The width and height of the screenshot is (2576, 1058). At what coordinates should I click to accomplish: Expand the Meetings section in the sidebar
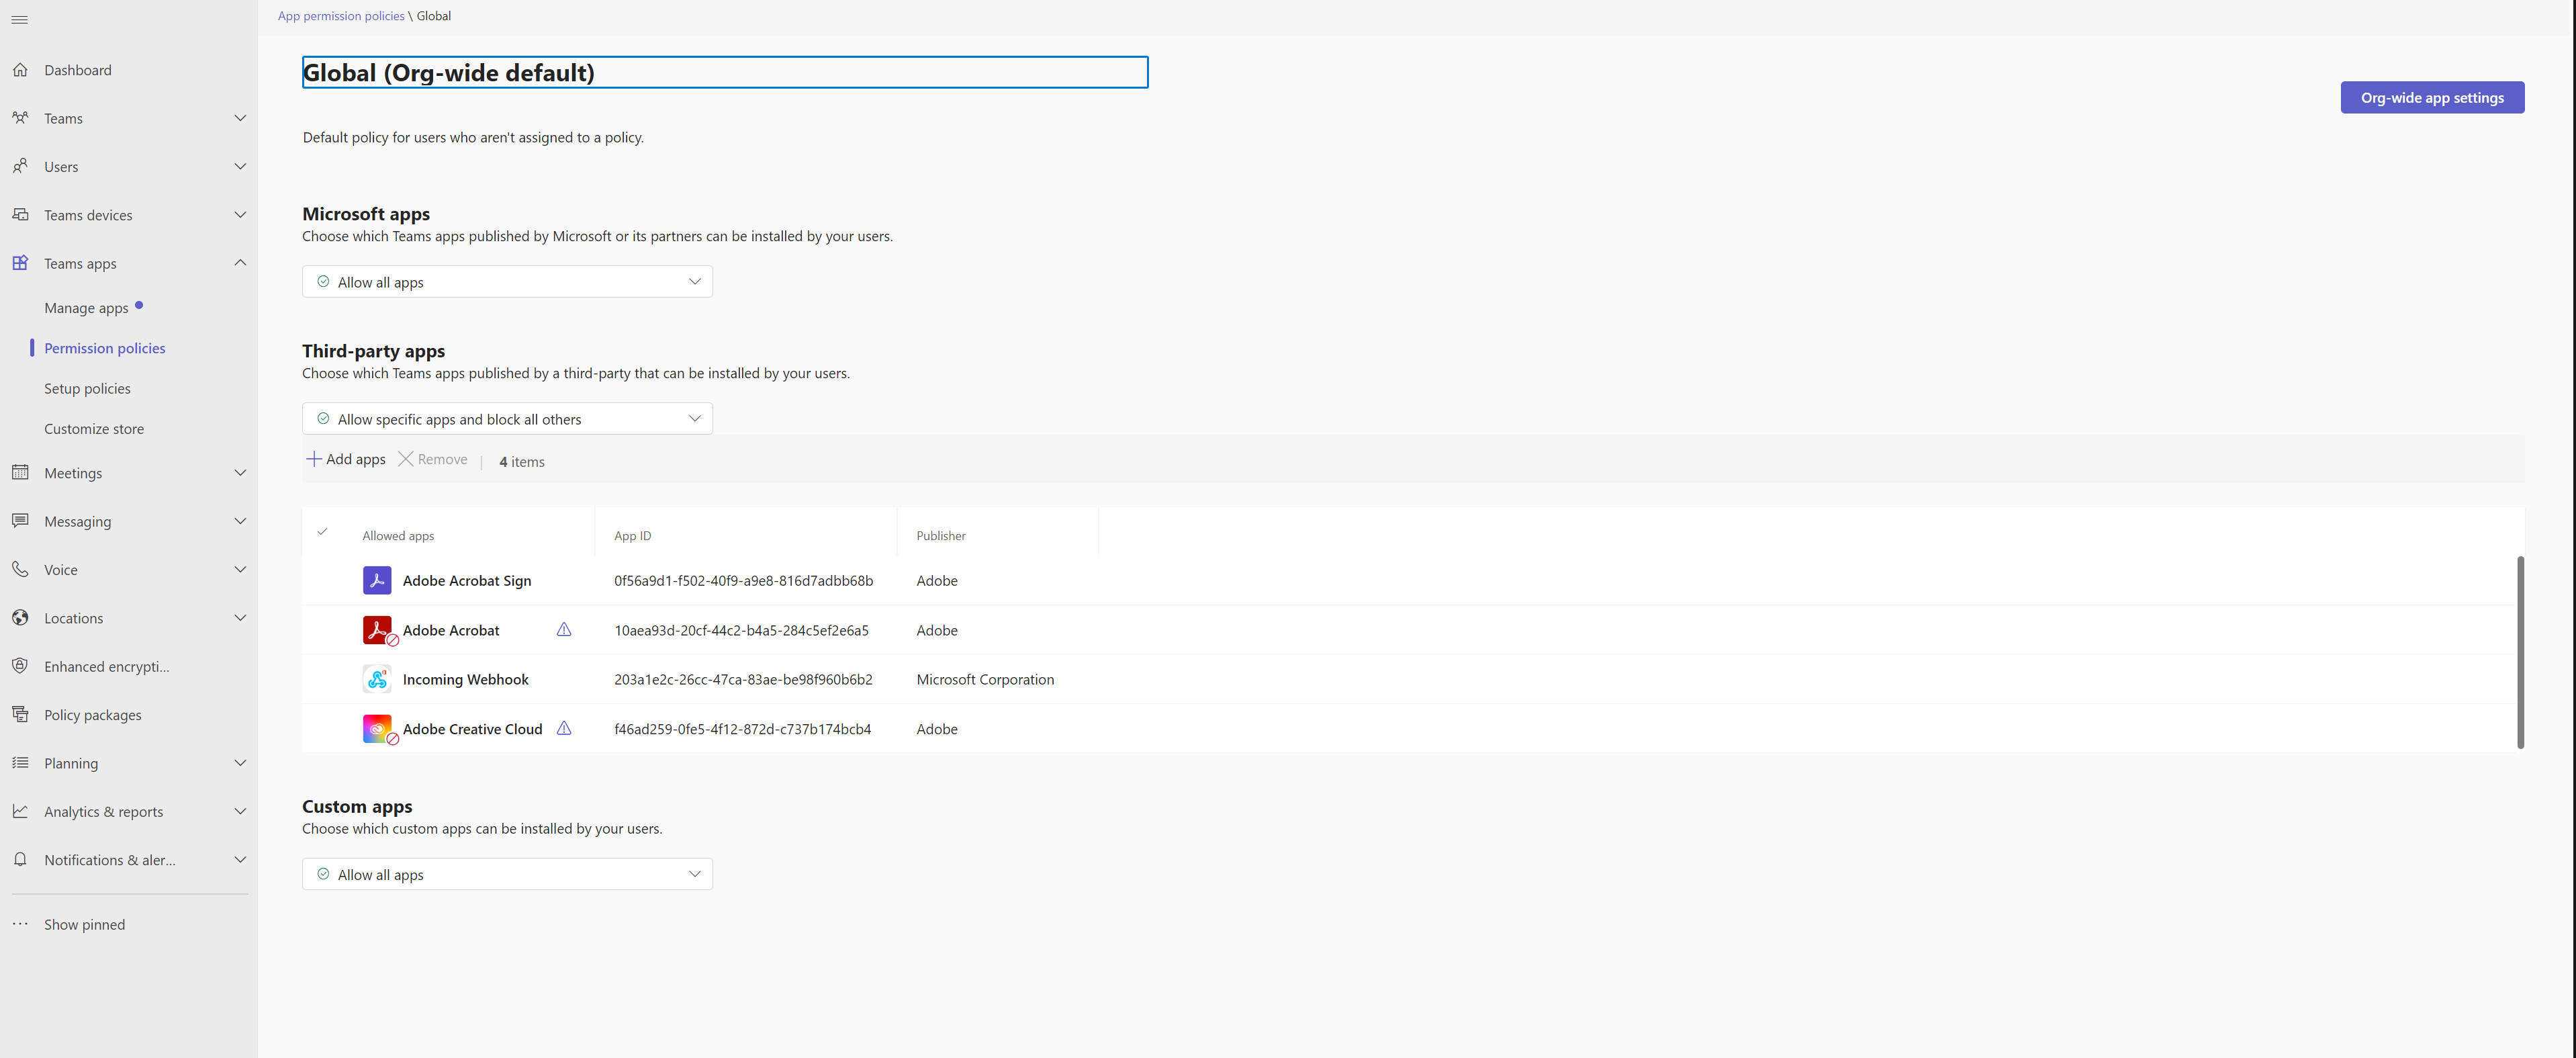[239, 473]
